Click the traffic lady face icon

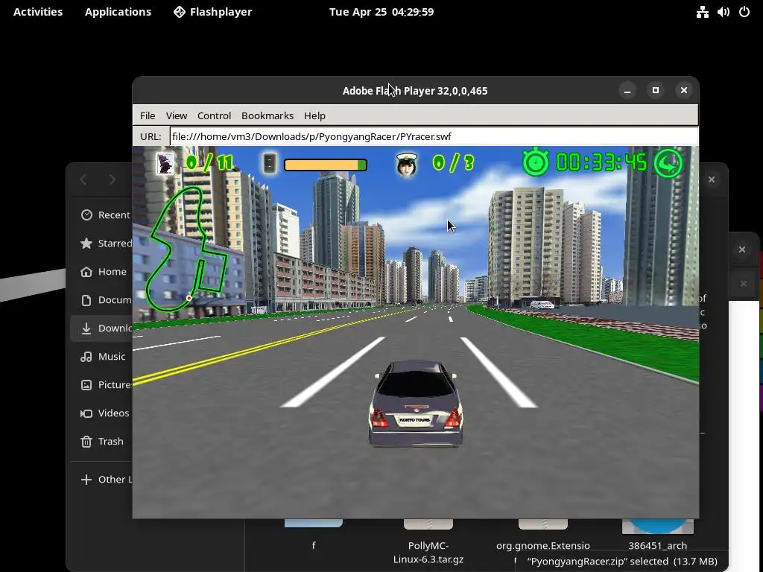click(x=407, y=164)
